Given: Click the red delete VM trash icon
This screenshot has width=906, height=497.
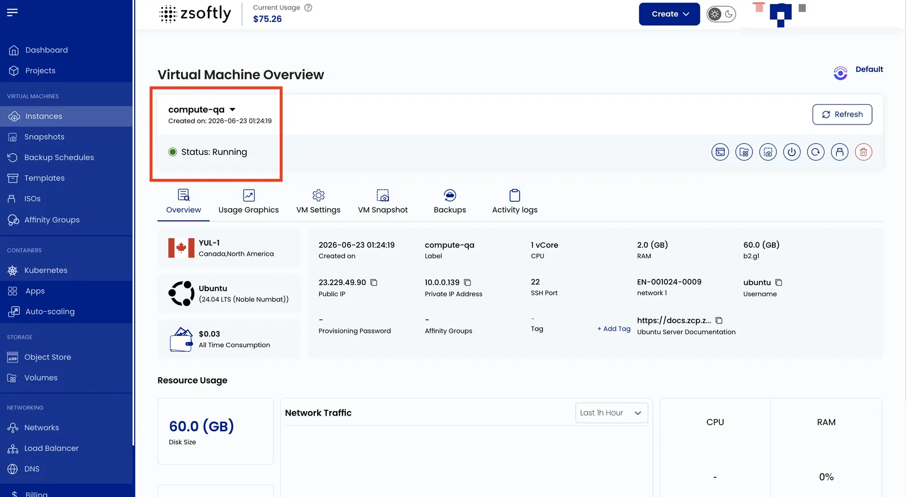Looking at the screenshot, I should pos(864,152).
